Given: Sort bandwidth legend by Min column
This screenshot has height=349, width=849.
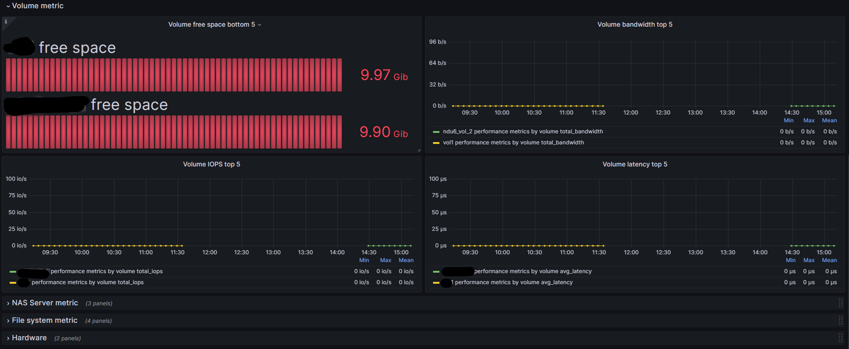Looking at the screenshot, I should tap(789, 120).
